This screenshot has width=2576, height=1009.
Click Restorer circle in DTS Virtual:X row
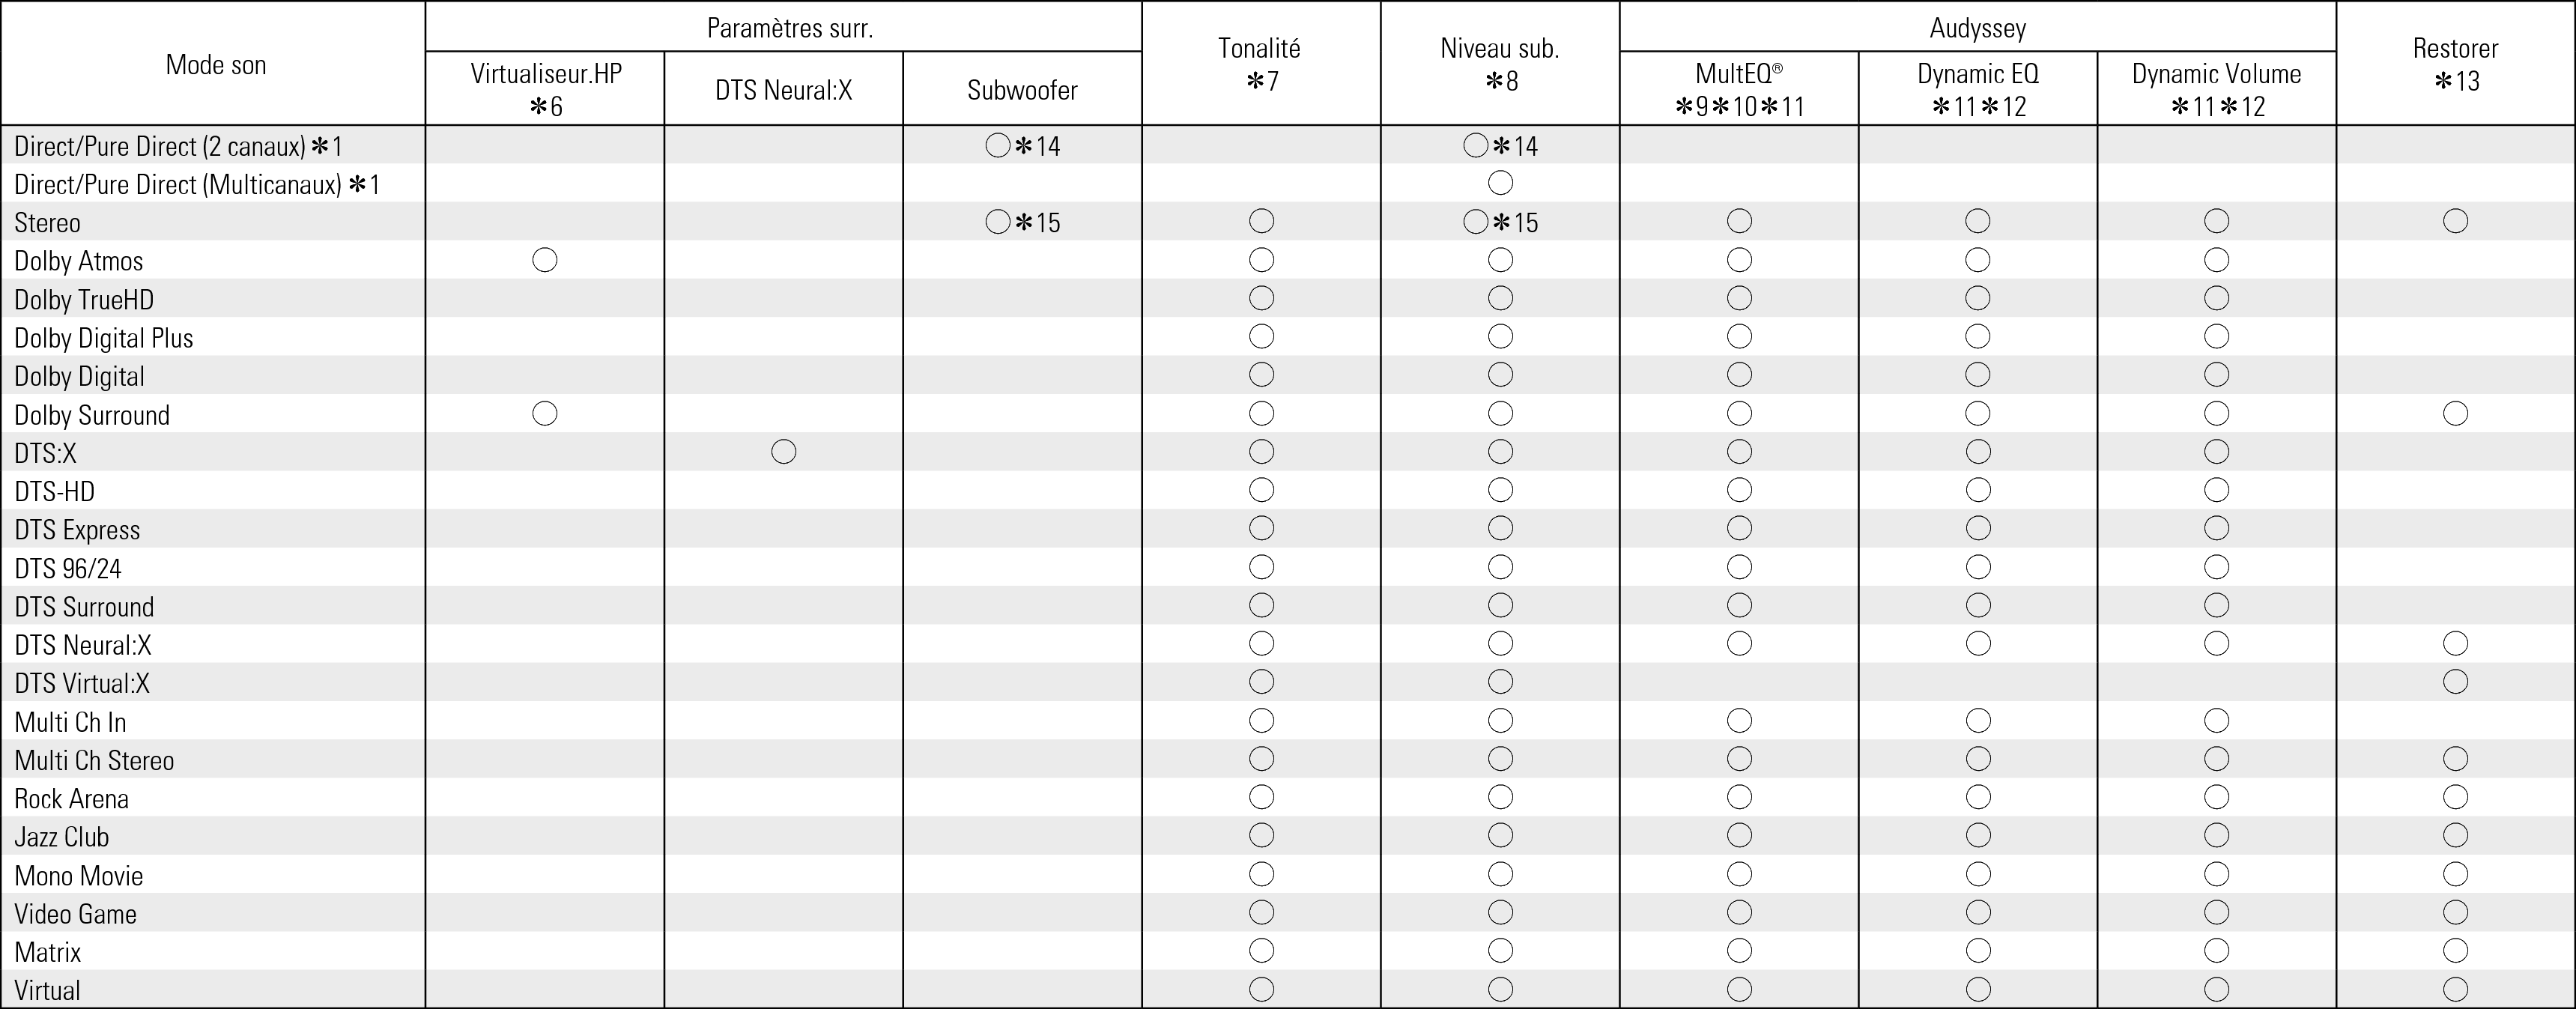(2455, 682)
